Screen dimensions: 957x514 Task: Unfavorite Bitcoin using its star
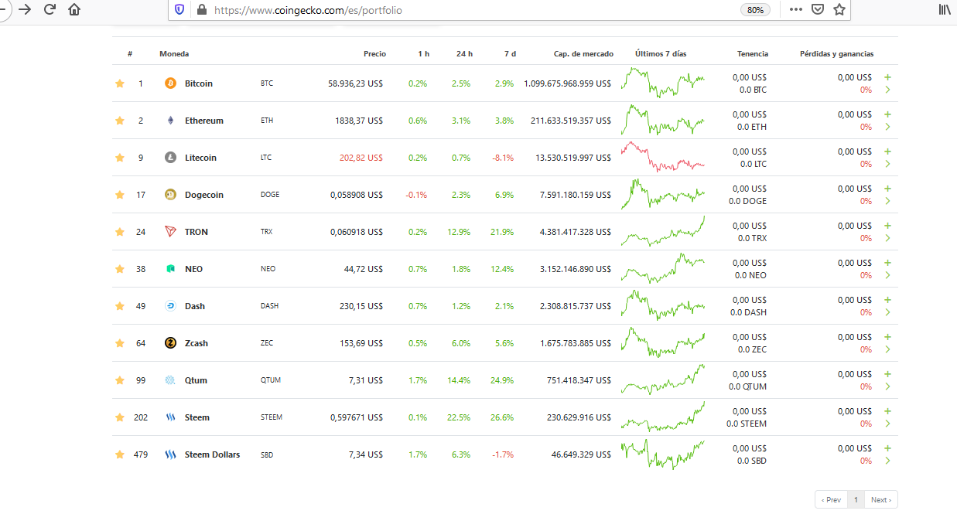click(120, 83)
